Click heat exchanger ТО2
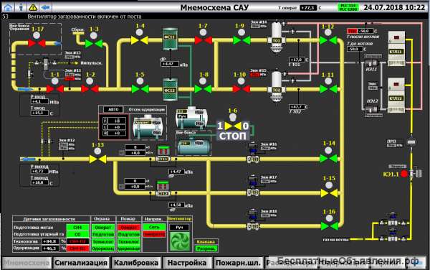The width and height of the screenshot is (430, 270). coord(277,86)
